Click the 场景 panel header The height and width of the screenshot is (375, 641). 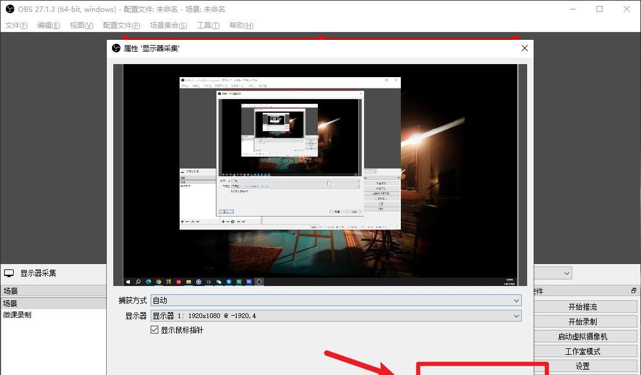tap(53, 291)
